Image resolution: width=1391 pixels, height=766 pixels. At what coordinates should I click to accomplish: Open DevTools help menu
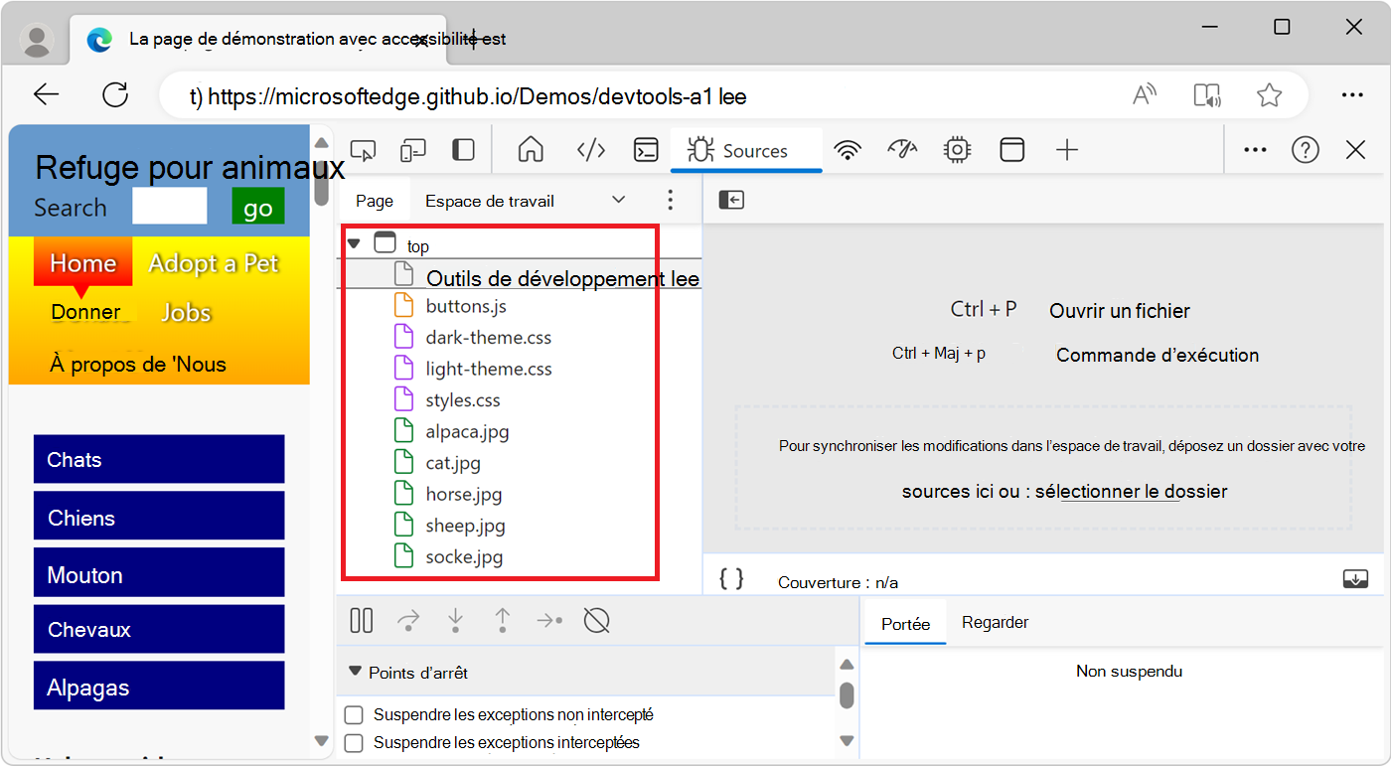1305,150
